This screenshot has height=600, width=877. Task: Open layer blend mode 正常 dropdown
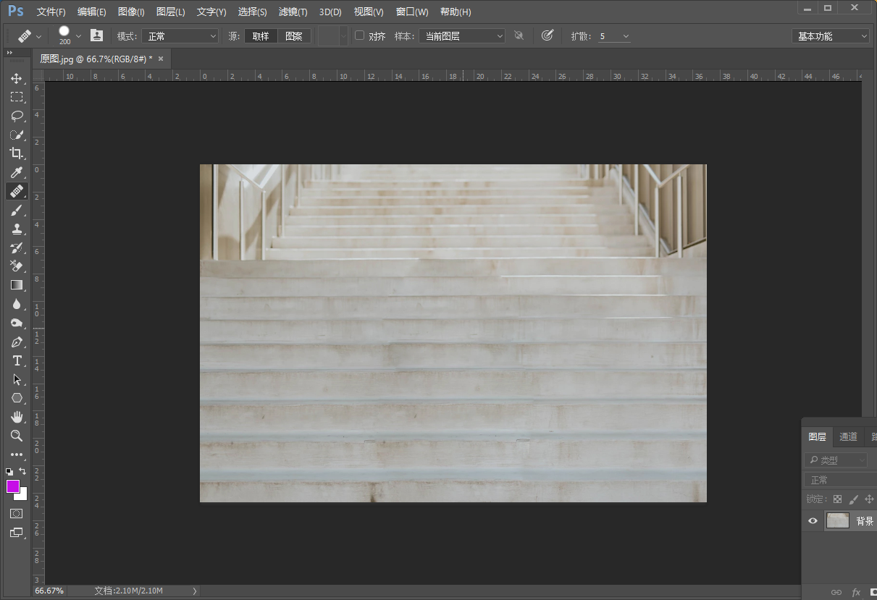[840, 480]
